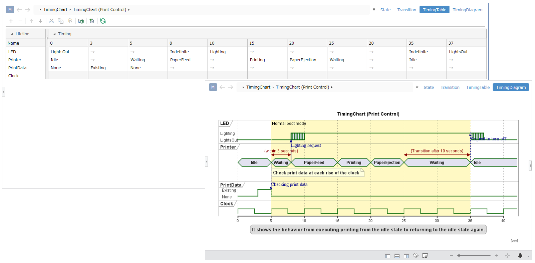Click the TimingChart breadcrumb in the timing table window

55,10
